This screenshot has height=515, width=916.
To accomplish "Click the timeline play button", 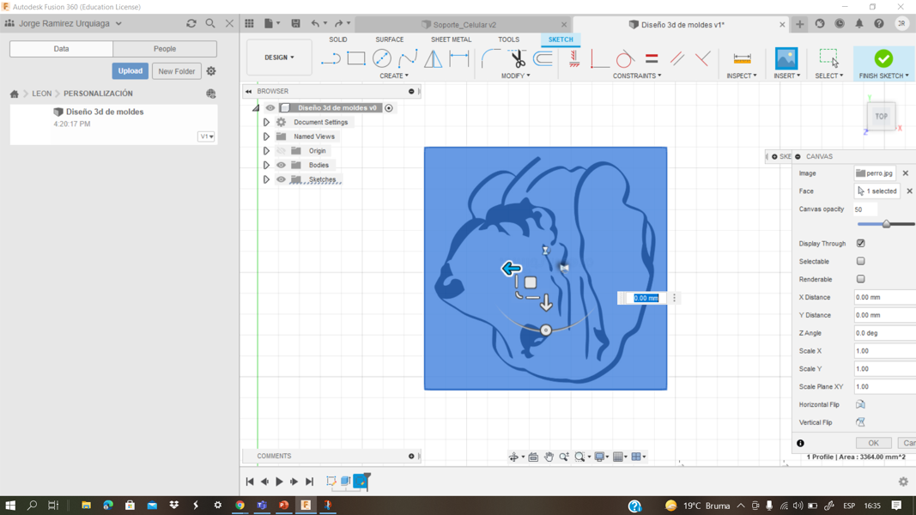I will pyautogui.click(x=279, y=482).
